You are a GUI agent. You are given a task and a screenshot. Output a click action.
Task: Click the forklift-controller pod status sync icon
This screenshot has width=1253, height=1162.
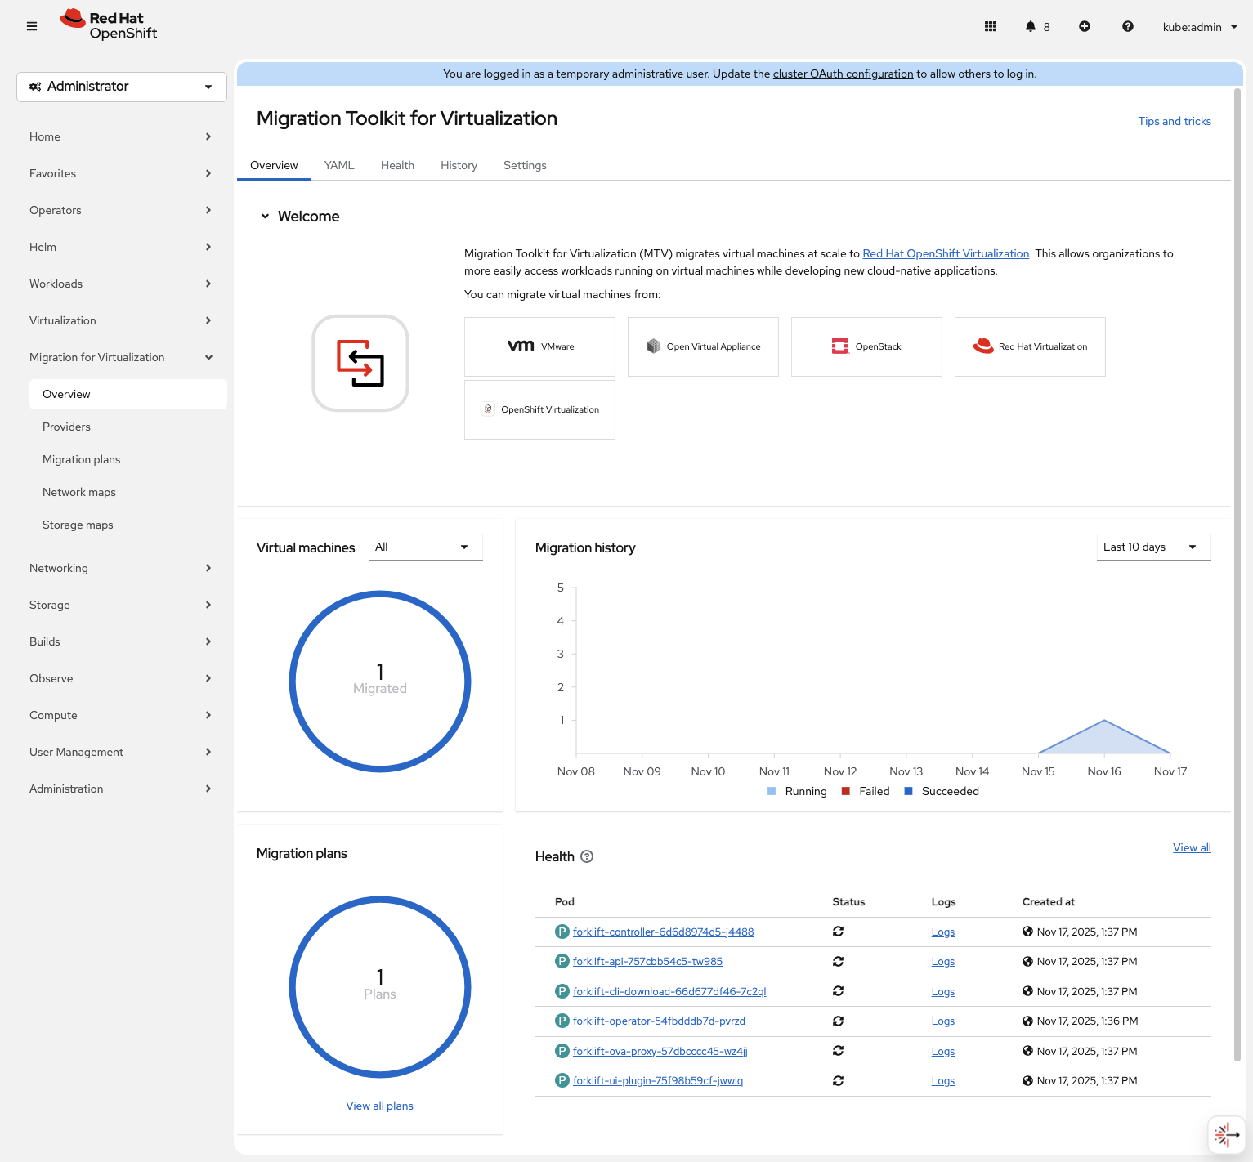coord(838,932)
